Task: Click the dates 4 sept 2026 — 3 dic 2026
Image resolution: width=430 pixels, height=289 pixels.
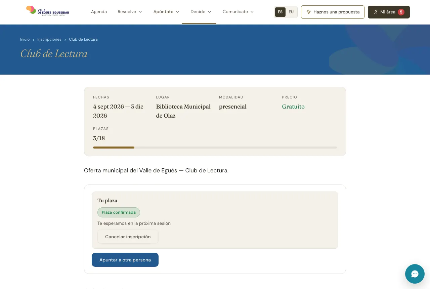Action: [x=118, y=111]
